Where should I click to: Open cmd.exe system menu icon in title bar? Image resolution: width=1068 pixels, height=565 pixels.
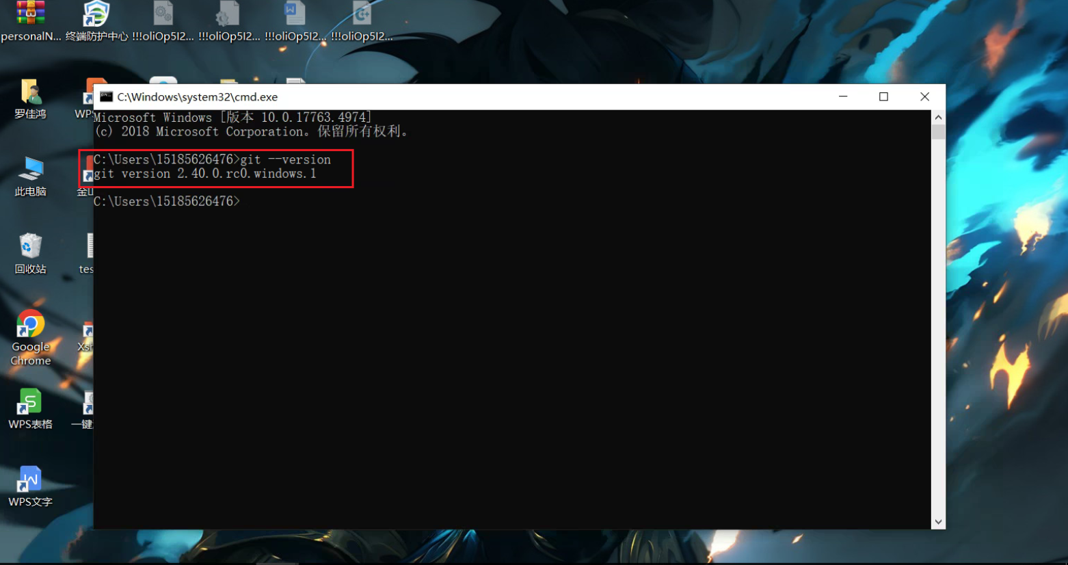pos(106,96)
